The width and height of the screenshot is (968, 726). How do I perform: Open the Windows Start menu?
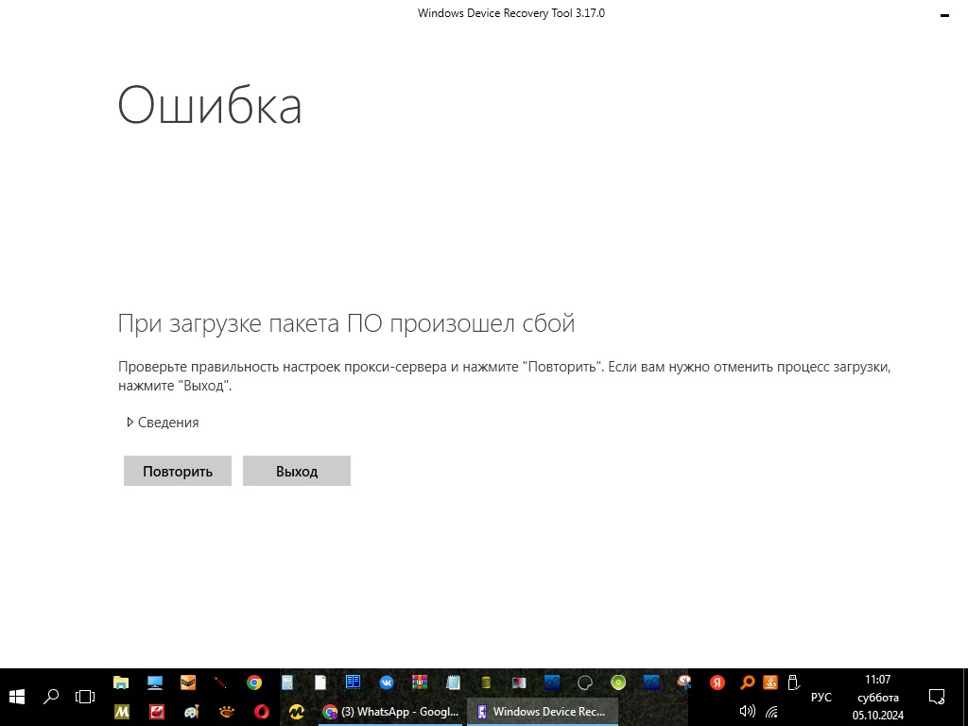[x=17, y=697]
